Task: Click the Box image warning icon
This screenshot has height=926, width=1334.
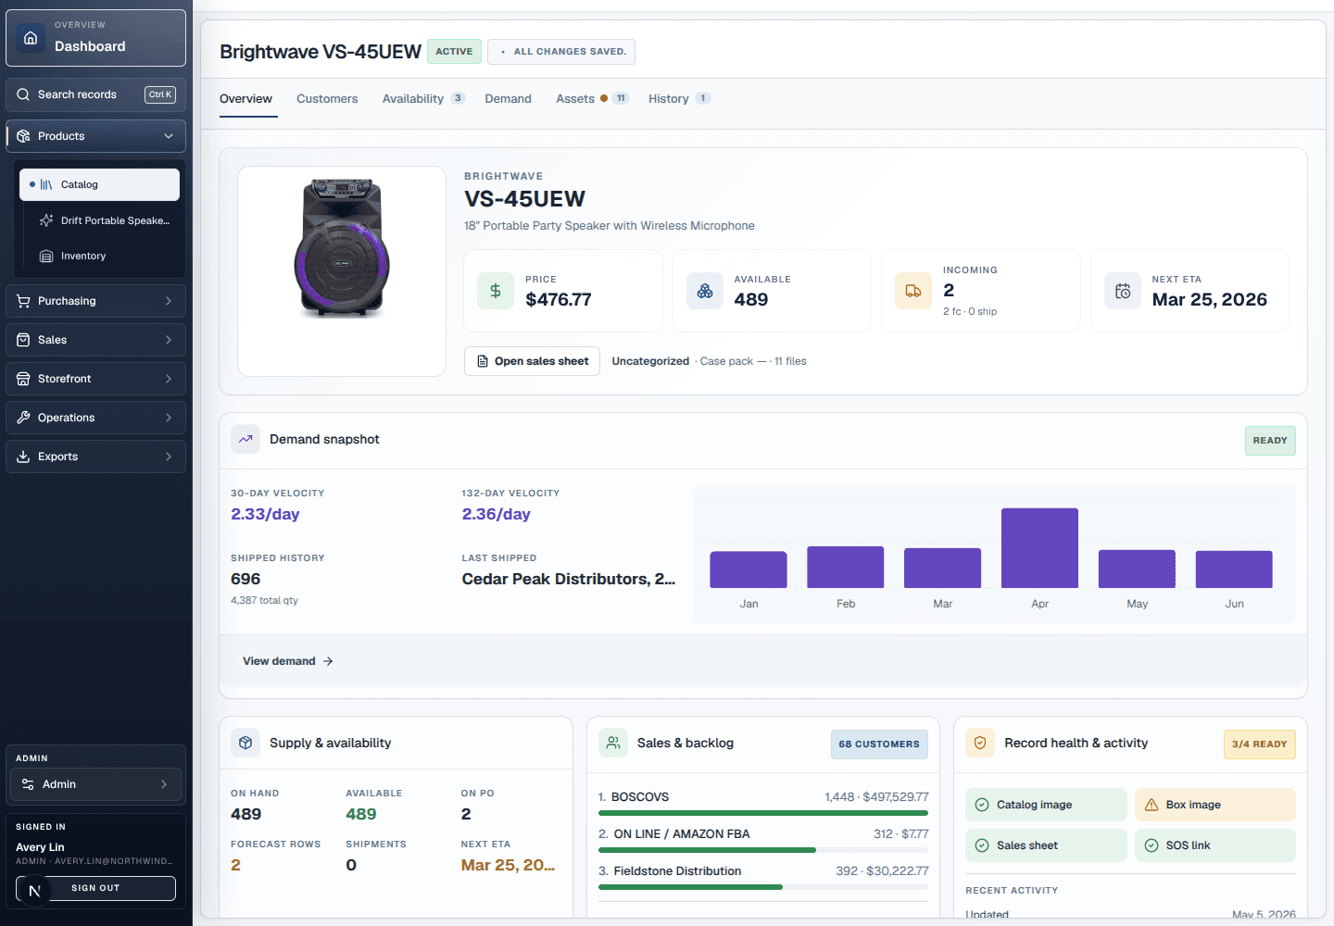Action: click(x=1152, y=805)
